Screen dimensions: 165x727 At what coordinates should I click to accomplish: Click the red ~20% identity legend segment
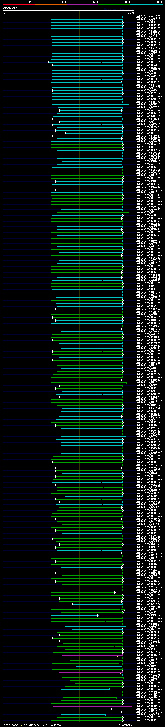click(x=18, y=5)
